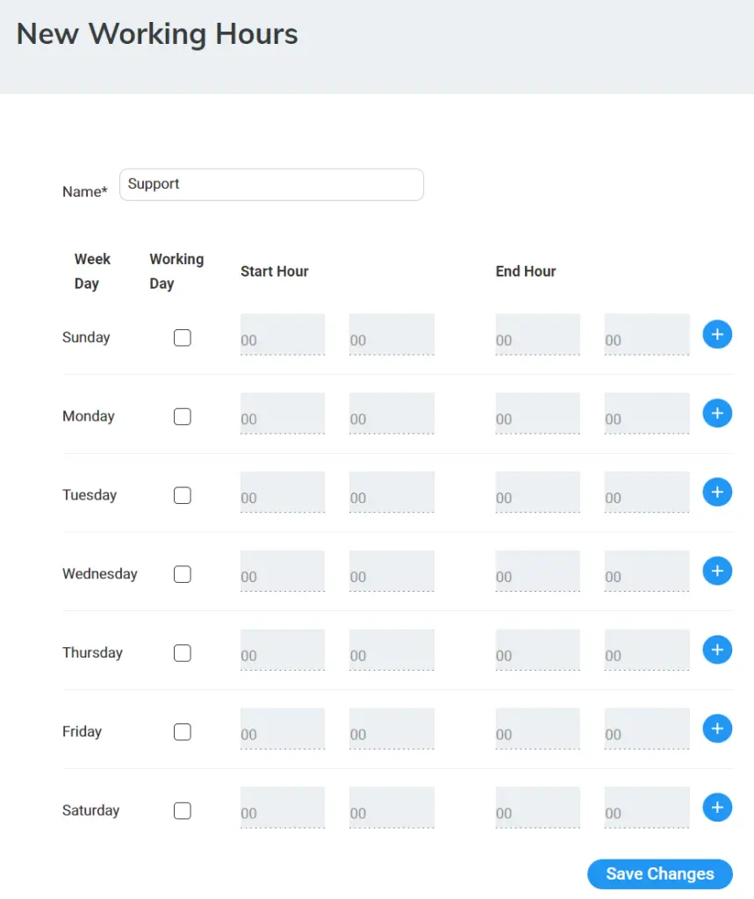The height and width of the screenshot is (899, 754).
Task: Click the Save Changes button
Action: 660,874
